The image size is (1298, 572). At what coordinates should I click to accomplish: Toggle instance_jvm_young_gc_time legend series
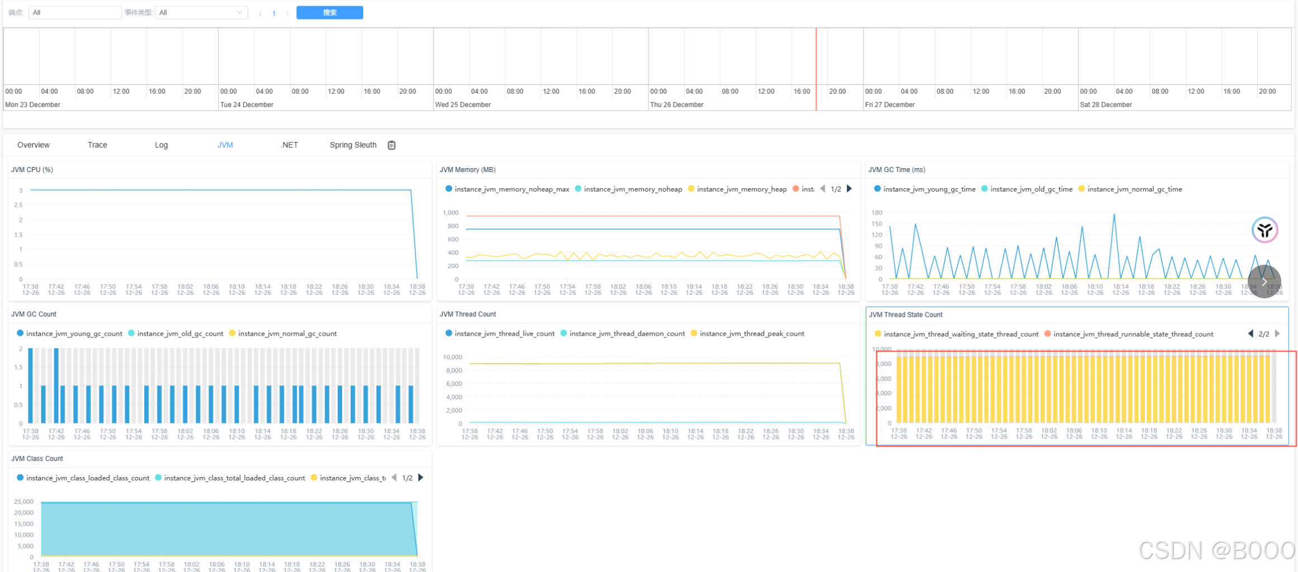pos(925,189)
